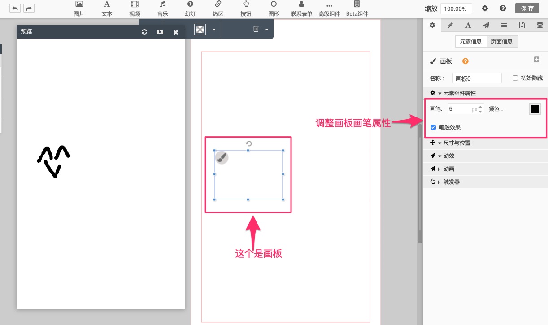The image size is (548, 325).
Task: Expand 尺寸与位置 section
Action: [457, 143]
